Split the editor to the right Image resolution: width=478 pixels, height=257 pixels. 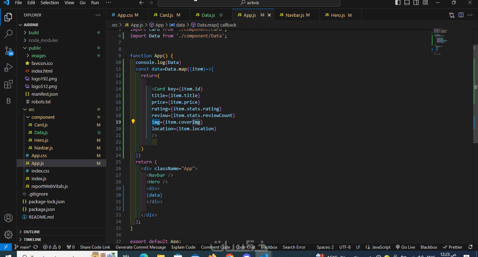(x=461, y=15)
